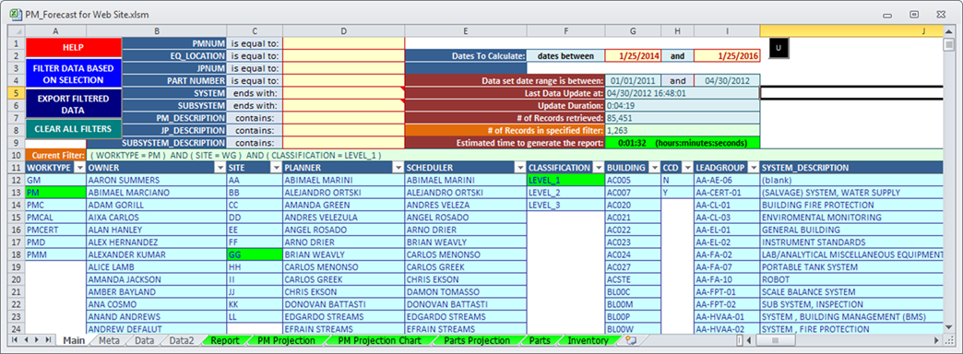Go to first sheet tab navigation arrow
The image size is (963, 354).
click(16, 340)
